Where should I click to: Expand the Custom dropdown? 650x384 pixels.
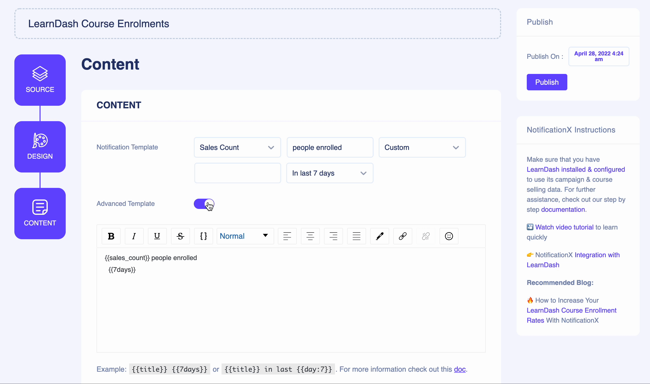click(422, 148)
